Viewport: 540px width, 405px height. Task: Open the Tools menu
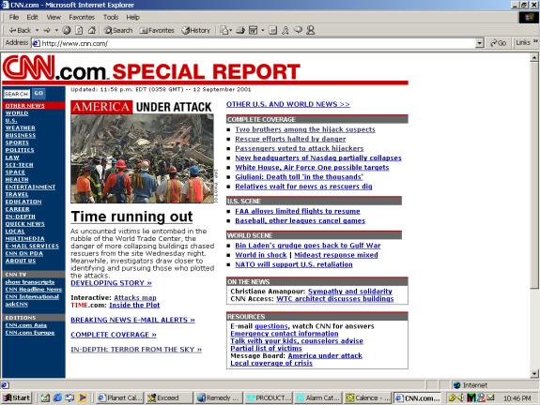(x=111, y=17)
